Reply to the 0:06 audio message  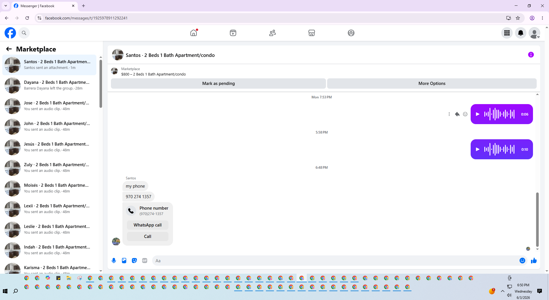457,114
